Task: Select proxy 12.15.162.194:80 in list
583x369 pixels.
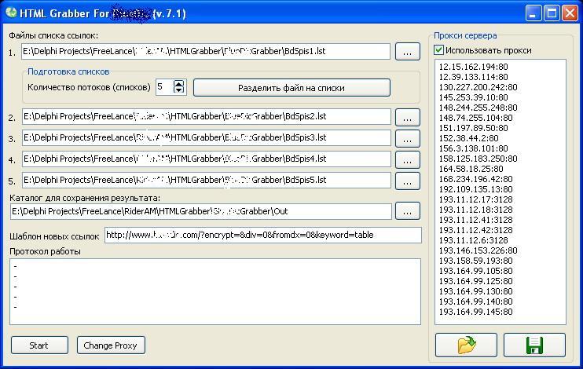Action: point(473,68)
